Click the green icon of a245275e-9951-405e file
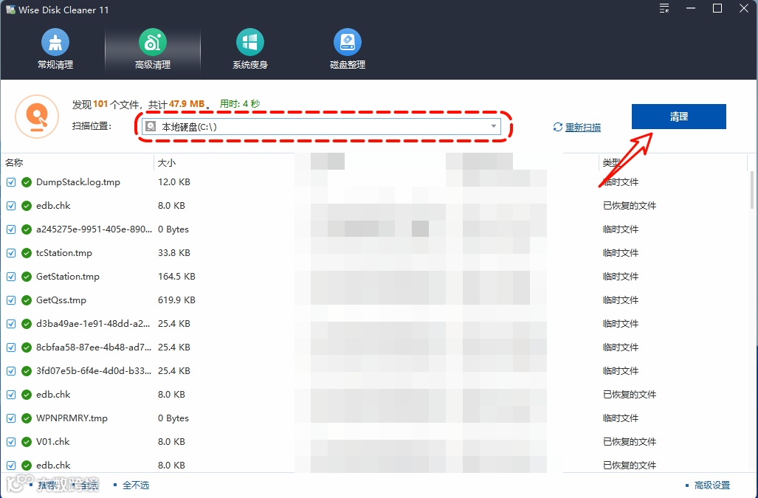 pyautogui.click(x=27, y=229)
